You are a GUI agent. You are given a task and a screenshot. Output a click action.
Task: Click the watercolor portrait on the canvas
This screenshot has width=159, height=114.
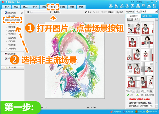click(x=75, y=60)
